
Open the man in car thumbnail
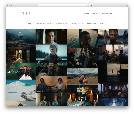pyautogui.click(x=51, y=68)
